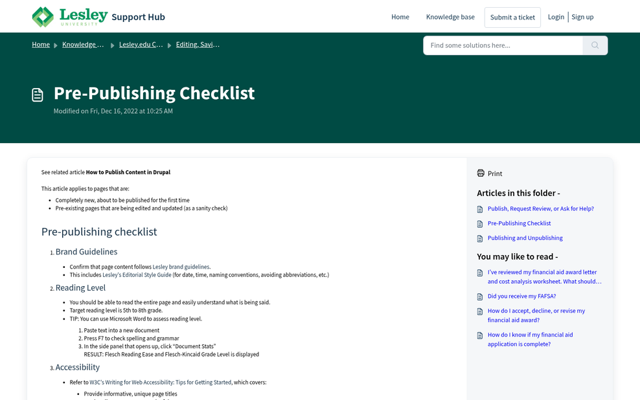The height and width of the screenshot is (400, 640).
Task: Open Publish, Request Review, or Ask for Help article
Action: pos(540,208)
